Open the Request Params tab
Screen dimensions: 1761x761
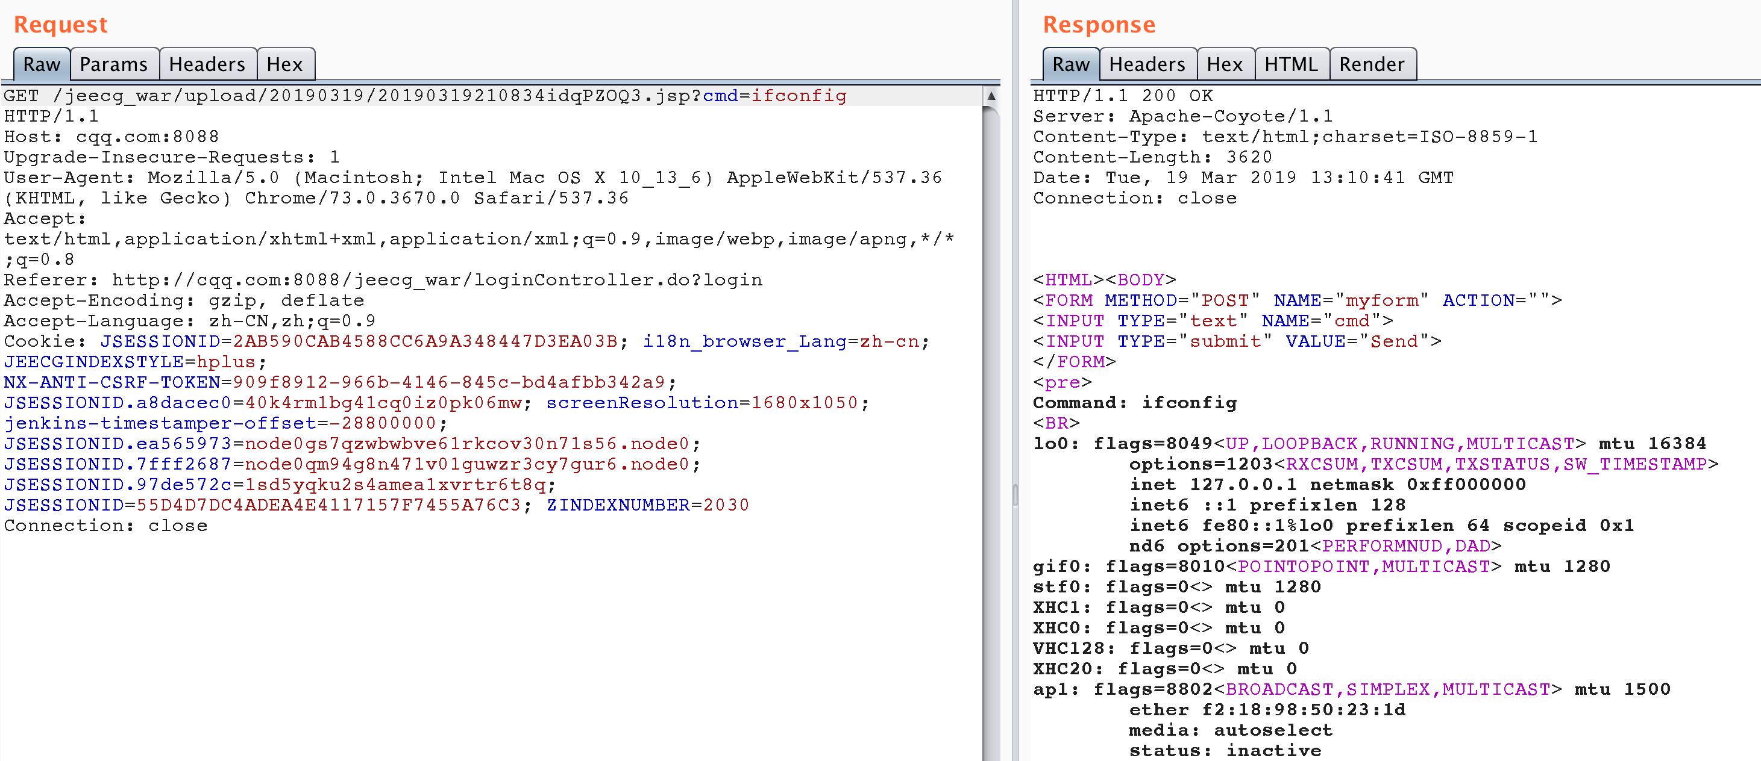(x=113, y=64)
